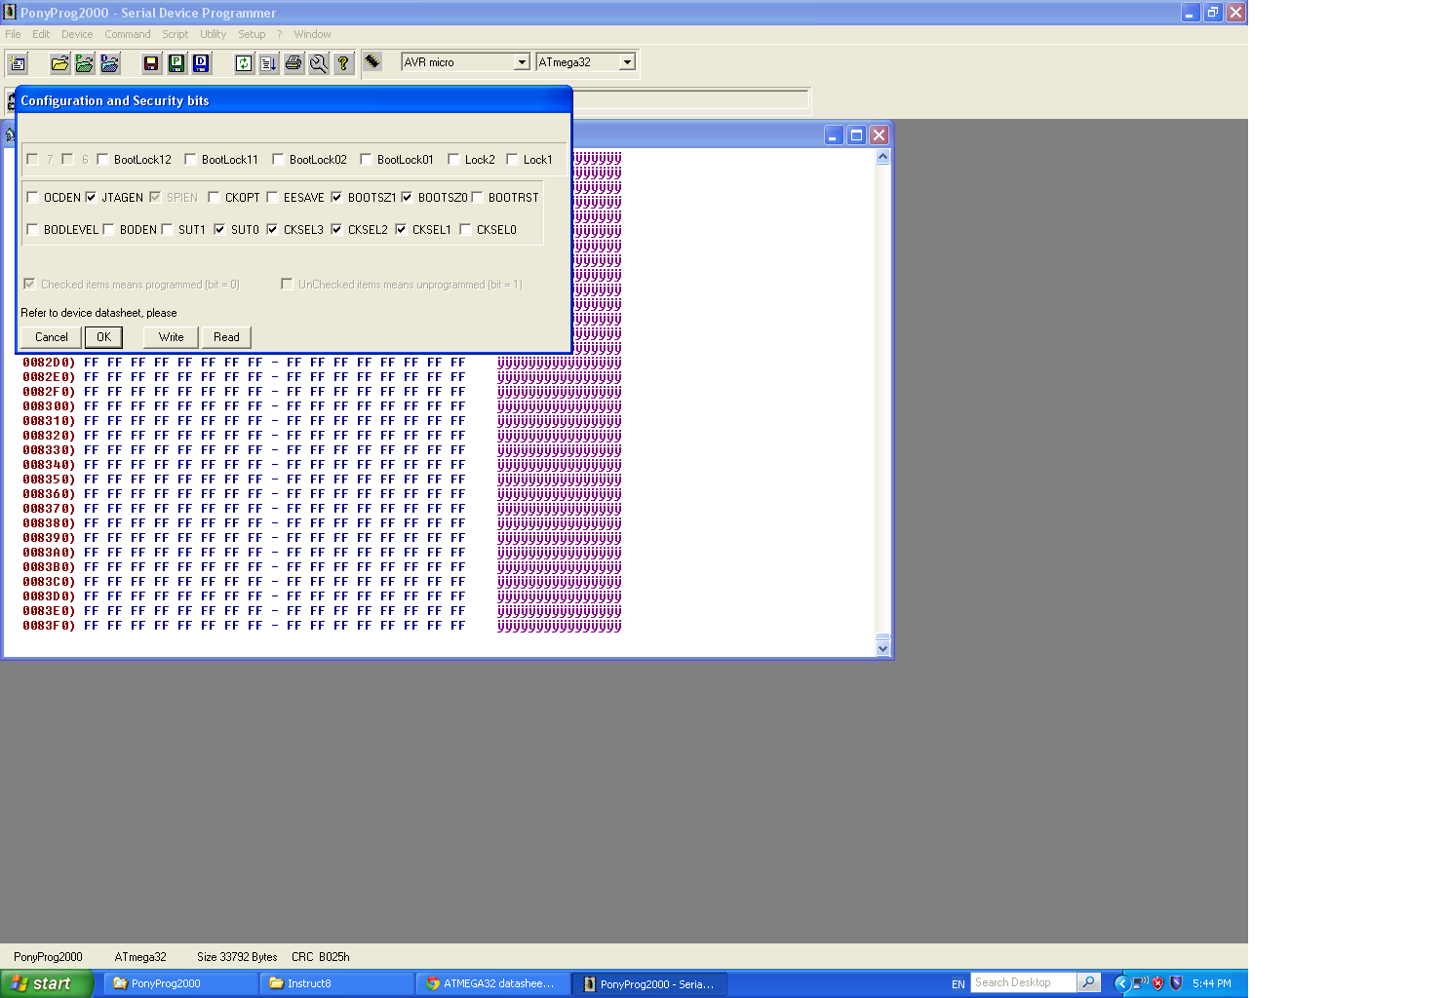
Task: Open the Device menu
Action: (x=77, y=34)
